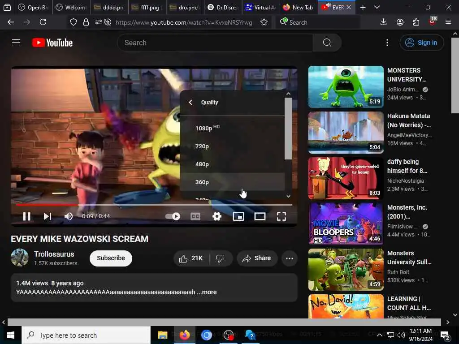Viewport: 459px width, 344px height.
Task: Open YouTube guide hamburger menu
Action: (16, 43)
